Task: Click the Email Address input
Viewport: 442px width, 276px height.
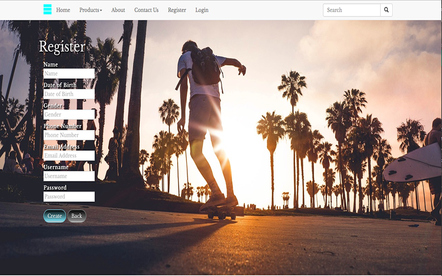Action: 69,156
